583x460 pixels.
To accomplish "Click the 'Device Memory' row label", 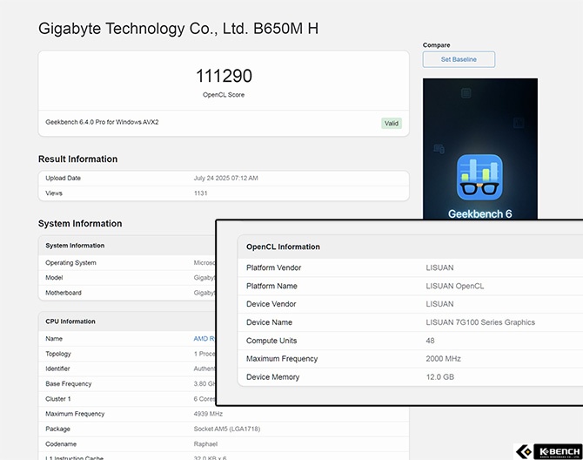I will click(272, 377).
